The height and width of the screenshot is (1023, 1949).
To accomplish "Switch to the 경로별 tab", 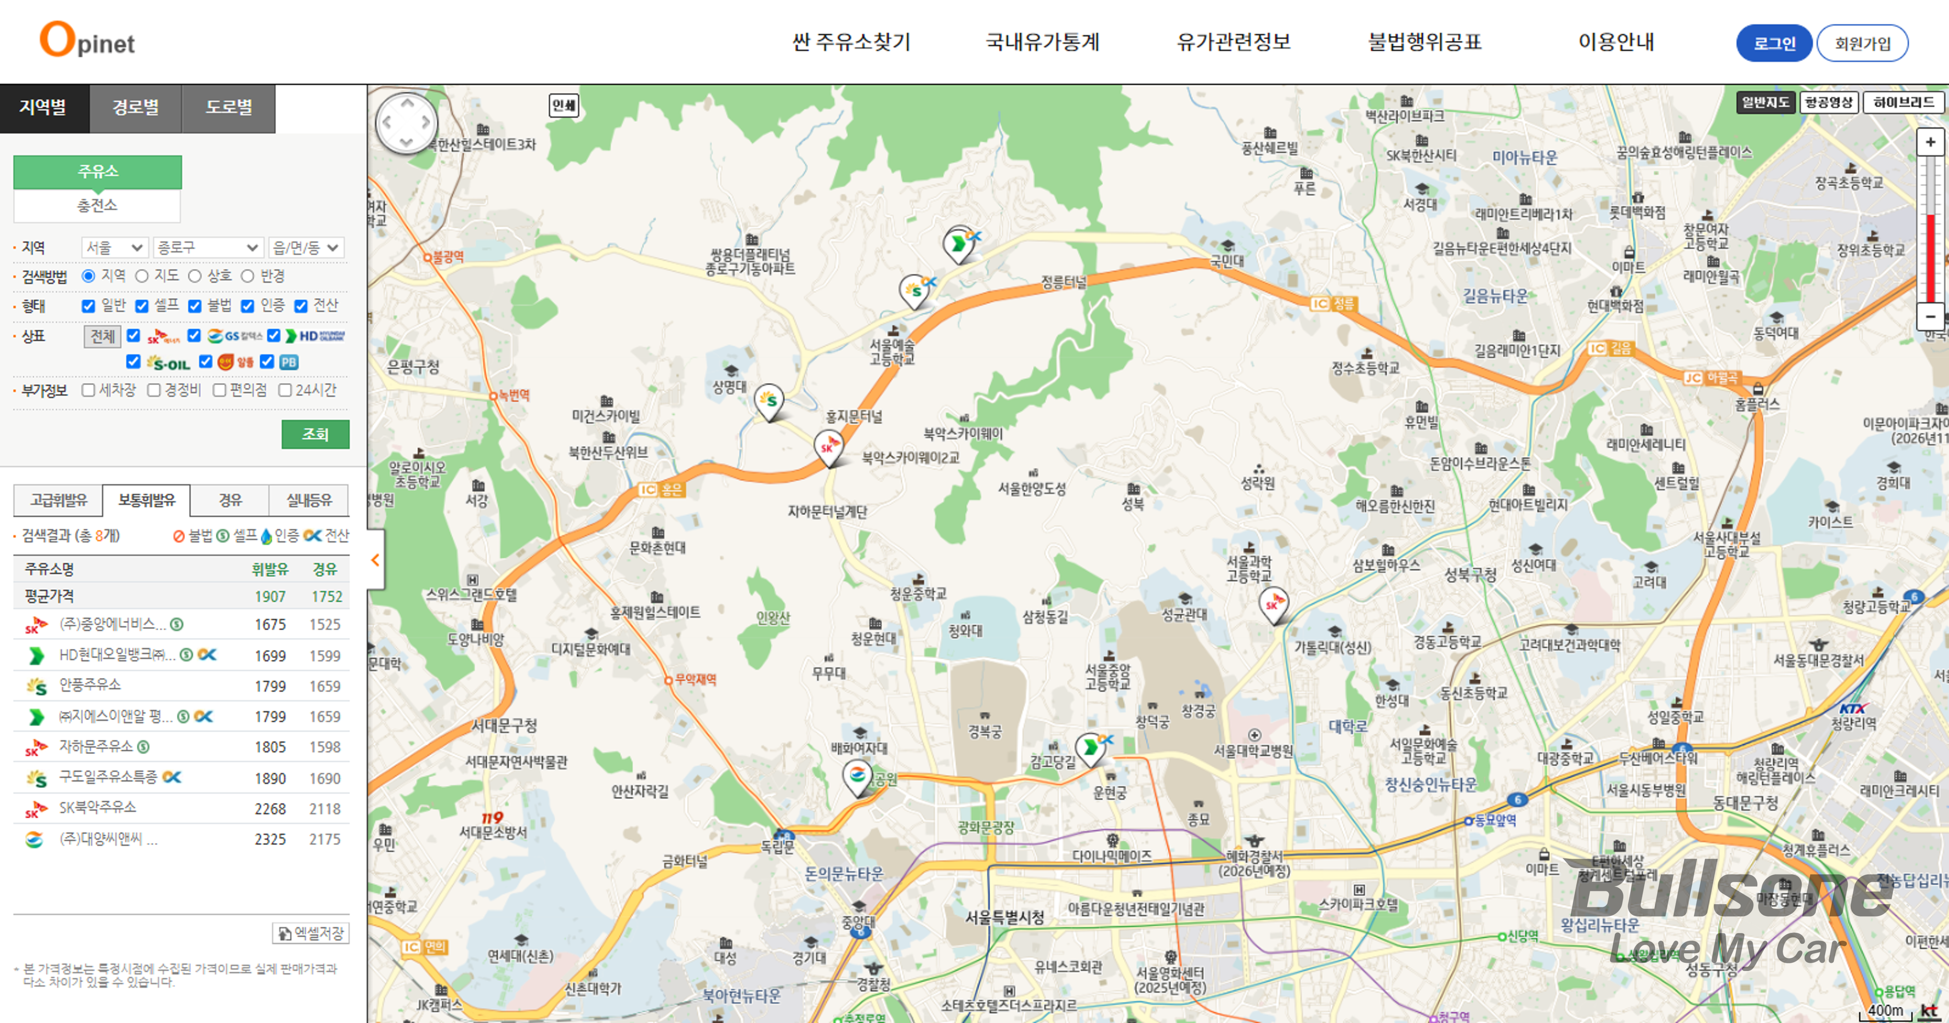I will (x=136, y=107).
